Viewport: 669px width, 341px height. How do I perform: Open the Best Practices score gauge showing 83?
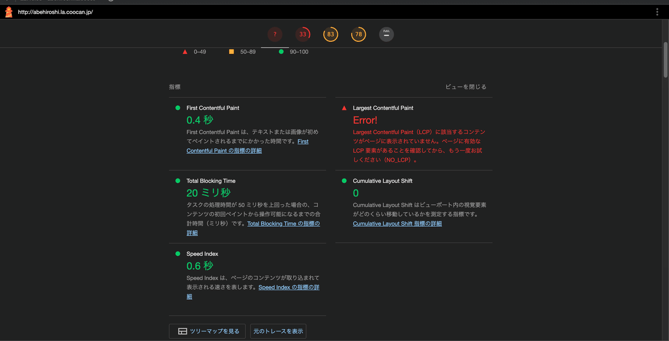[331, 34]
